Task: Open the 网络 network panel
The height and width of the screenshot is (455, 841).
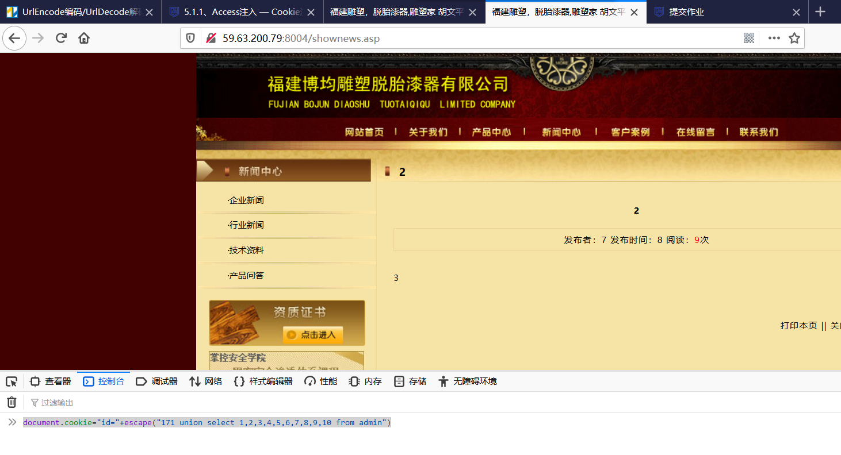Action: tap(206, 381)
